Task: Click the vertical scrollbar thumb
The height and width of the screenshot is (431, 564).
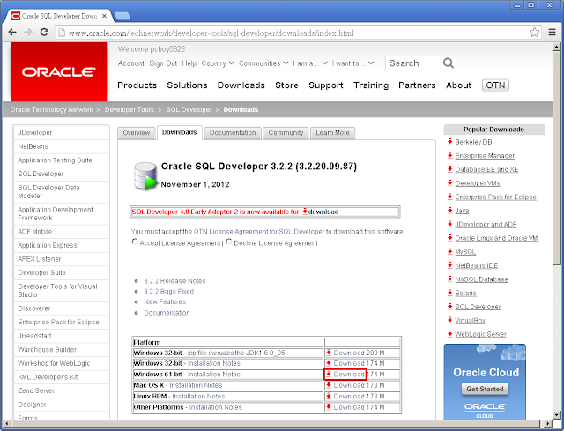Action: pos(556,159)
